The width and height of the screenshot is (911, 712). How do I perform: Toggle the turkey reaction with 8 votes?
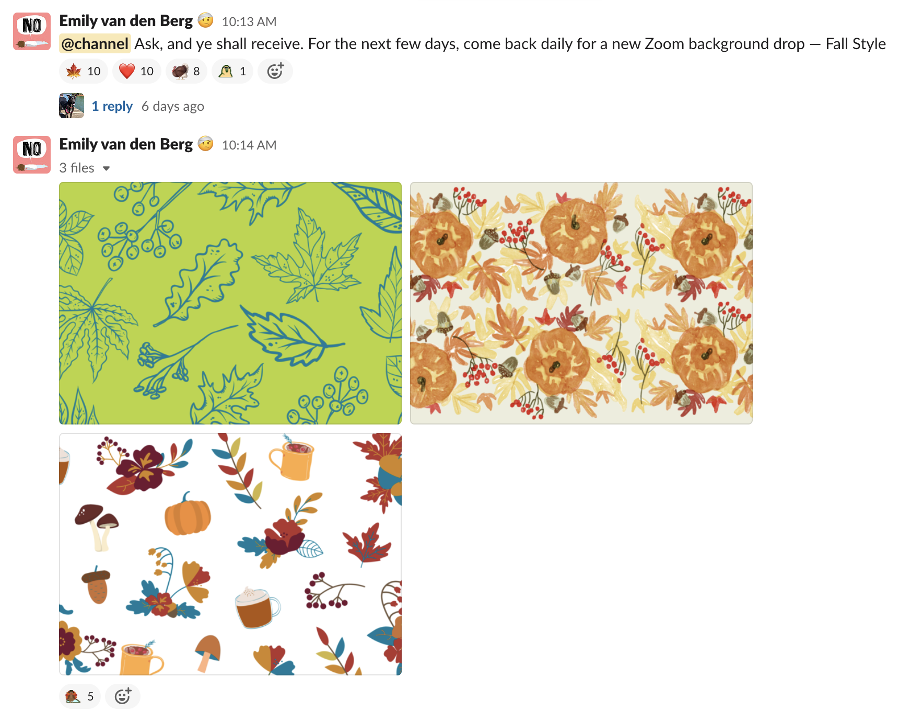[x=186, y=71]
